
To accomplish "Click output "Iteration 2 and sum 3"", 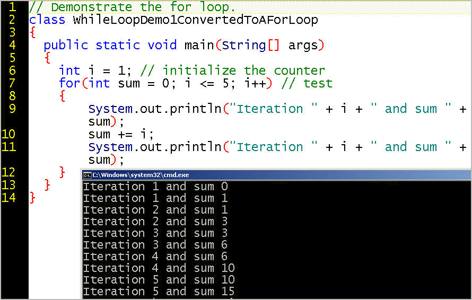I will pyautogui.click(x=155, y=222).
